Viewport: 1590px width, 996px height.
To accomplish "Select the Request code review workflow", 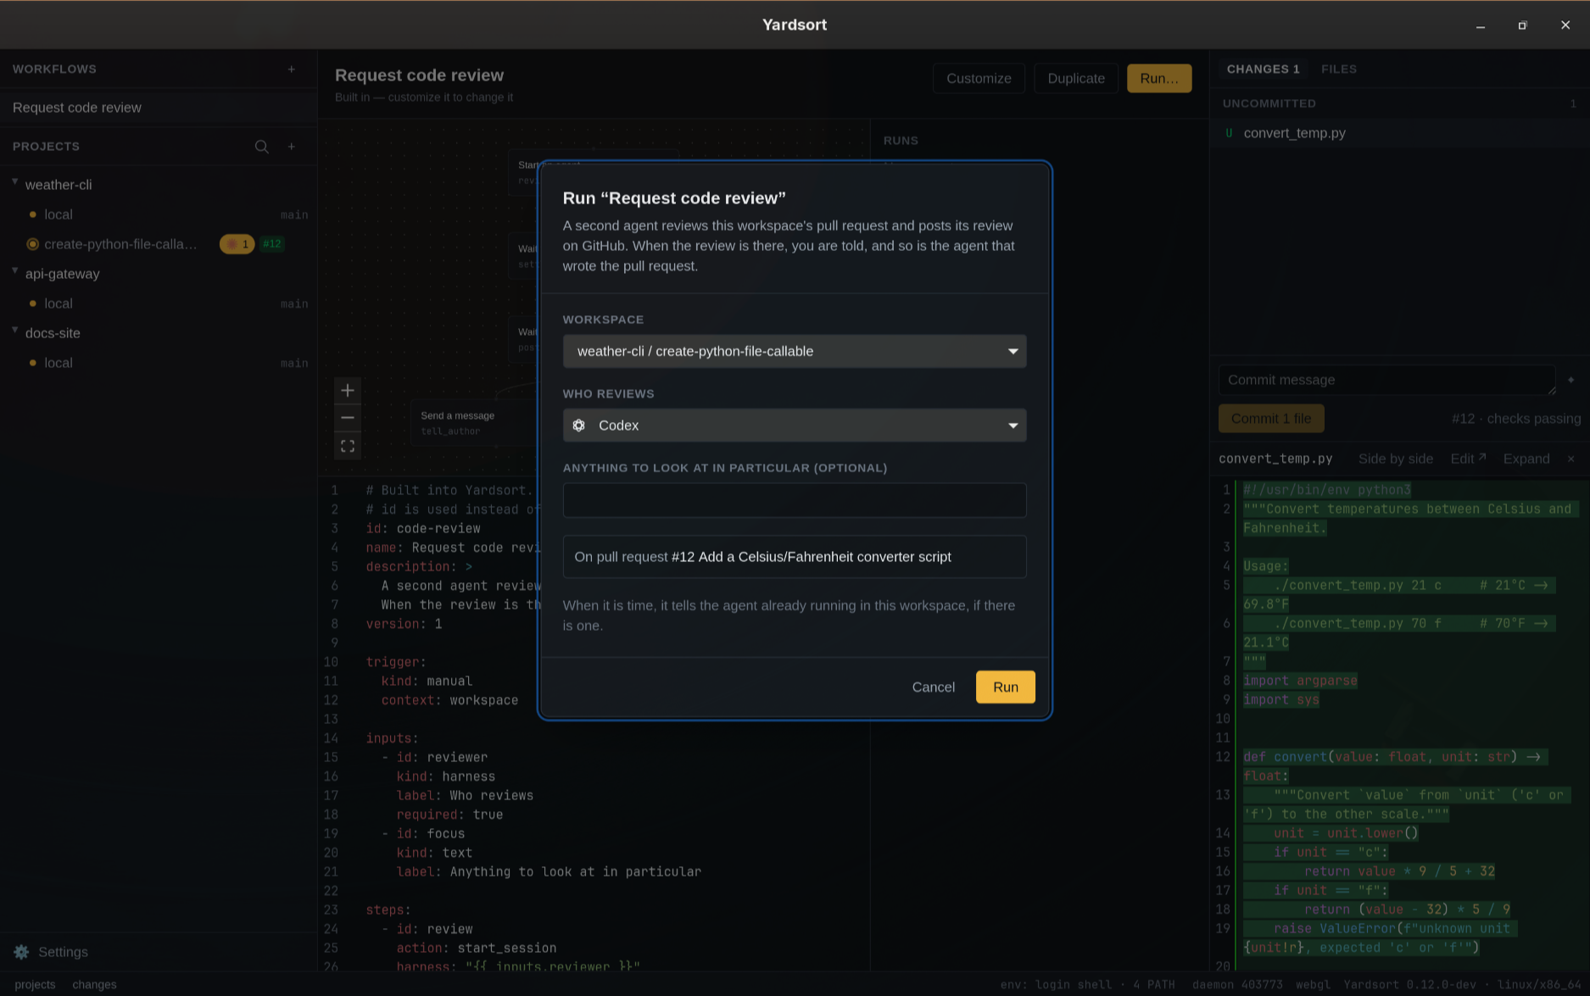I will pos(159,108).
